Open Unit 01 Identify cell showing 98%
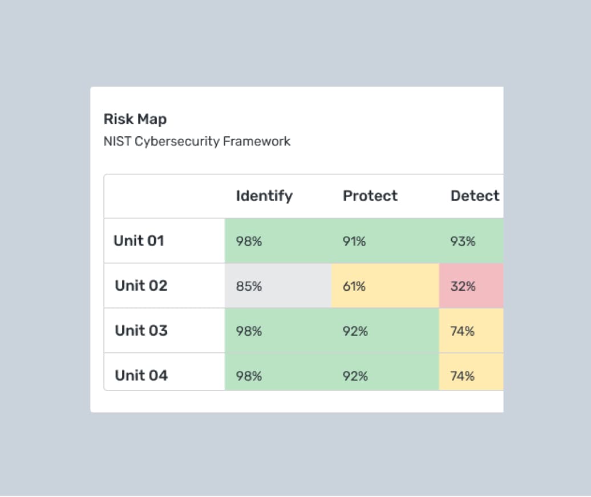This screenshot has width=591, height=497. coord(278,241)
